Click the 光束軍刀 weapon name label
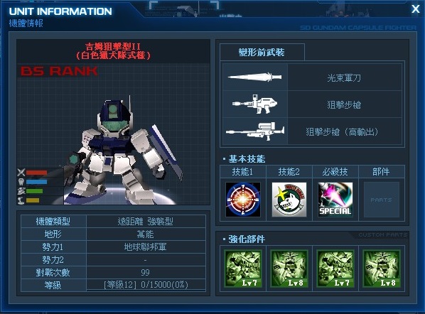 344,78
